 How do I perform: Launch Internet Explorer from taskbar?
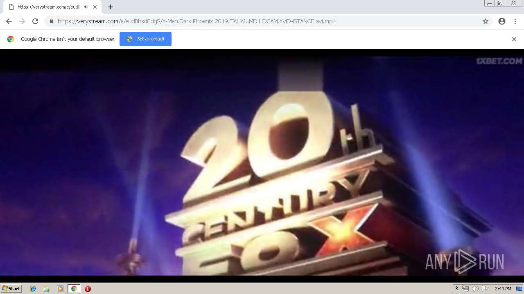(x=33, y=289)
